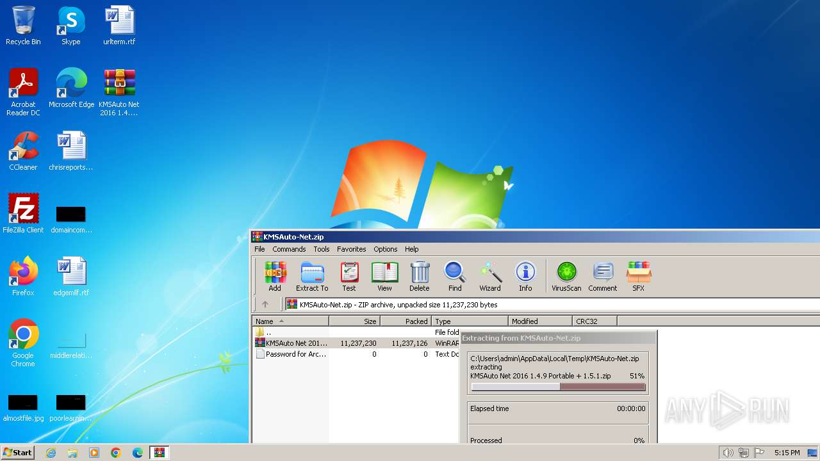The image size is (820, 461).
Task: Open archive Info icon
Action: point(525,276)
